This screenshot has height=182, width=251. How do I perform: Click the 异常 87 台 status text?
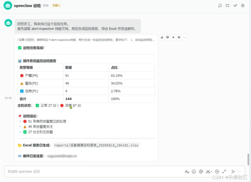[x=73, y=105]
